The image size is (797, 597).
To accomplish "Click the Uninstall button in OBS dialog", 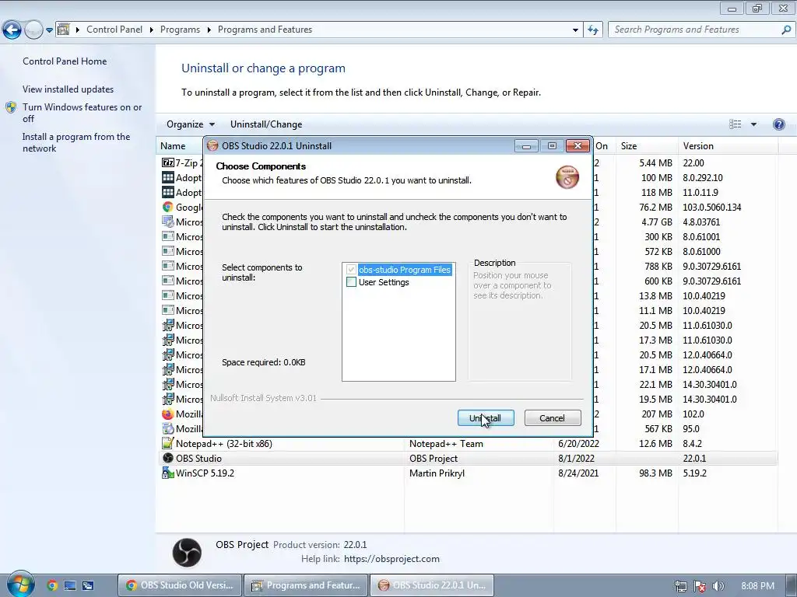I will tap(486, 417).
